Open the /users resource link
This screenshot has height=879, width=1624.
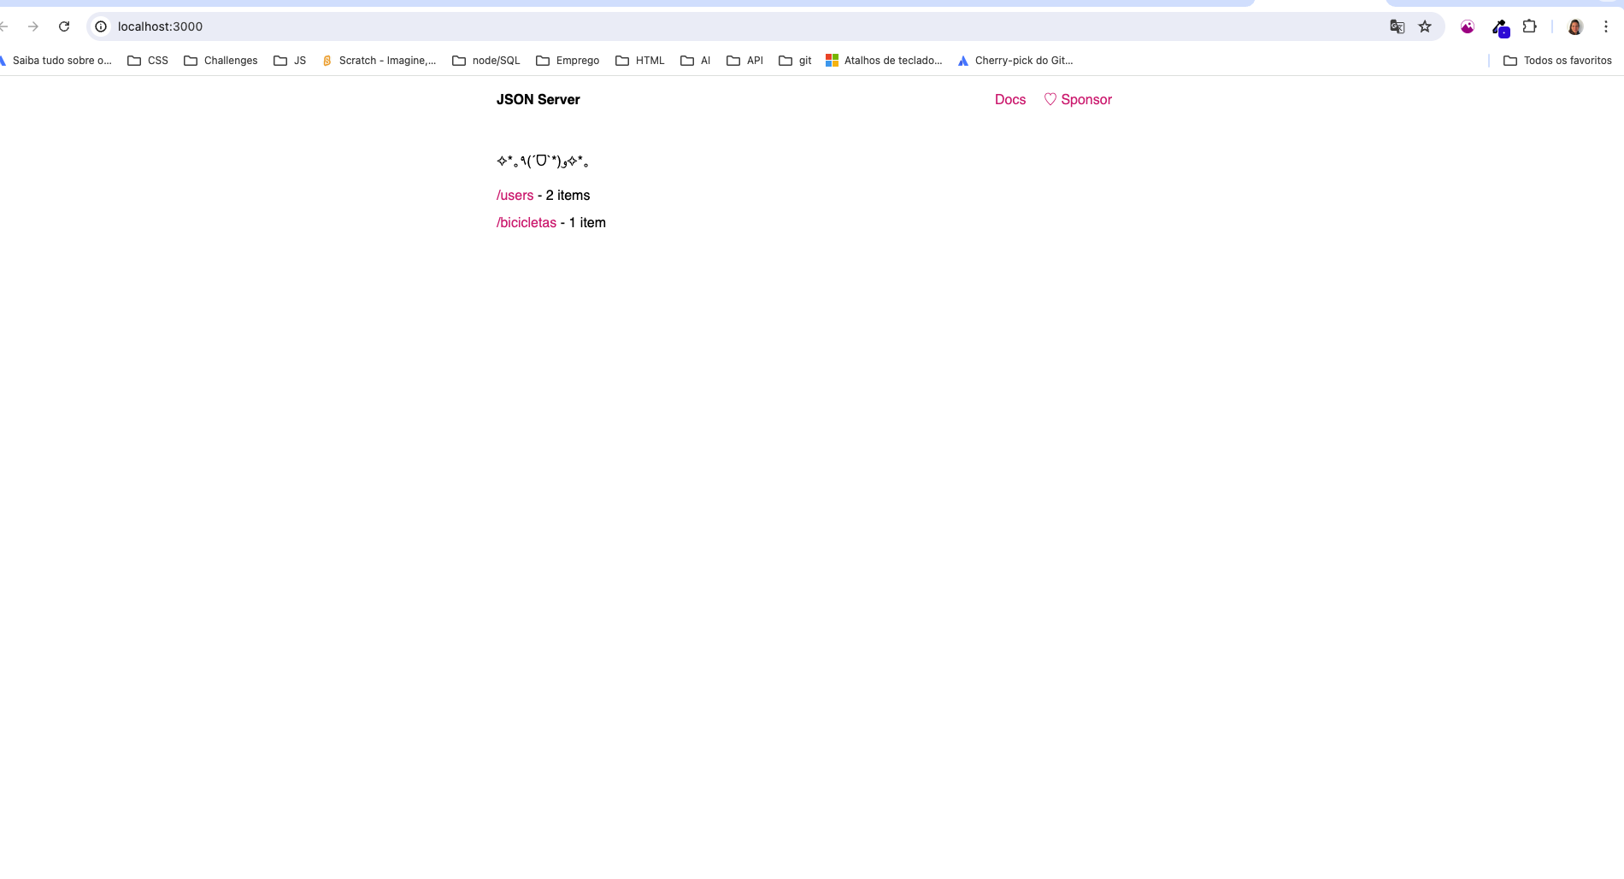tap(515, 196)
